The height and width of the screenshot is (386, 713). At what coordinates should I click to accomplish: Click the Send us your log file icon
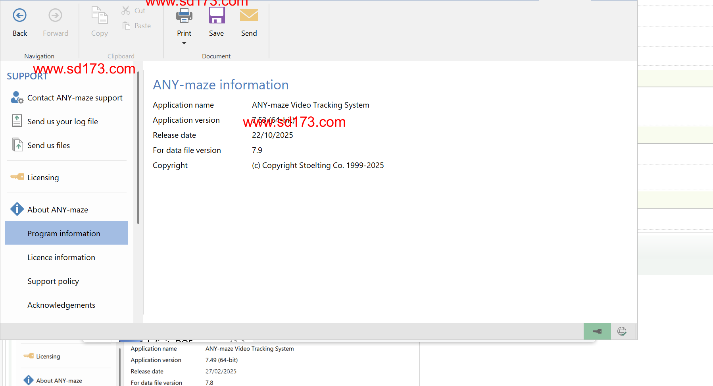coord(17,121)
